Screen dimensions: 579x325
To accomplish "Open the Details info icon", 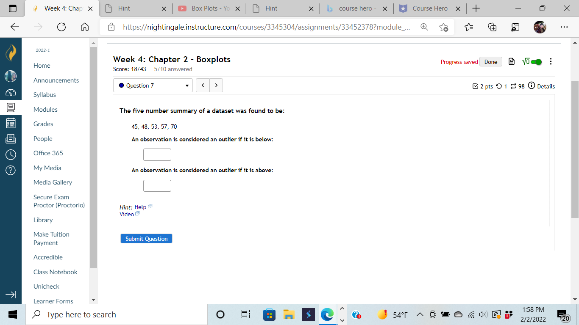I will 532,86.
